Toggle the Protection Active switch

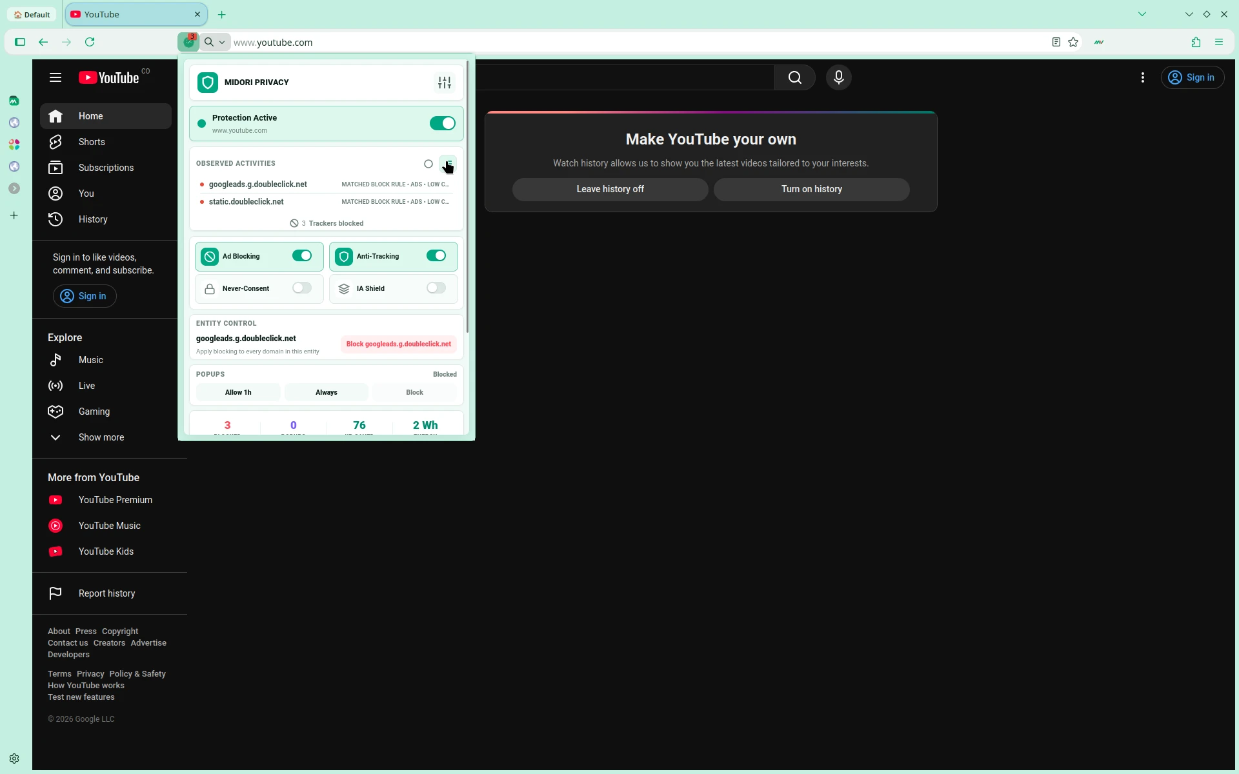[443, 123]
